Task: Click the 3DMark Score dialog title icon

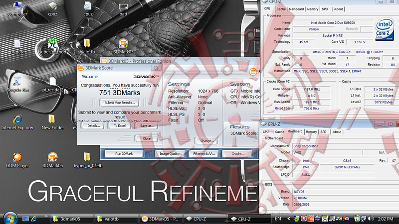Action: [81, 68]
